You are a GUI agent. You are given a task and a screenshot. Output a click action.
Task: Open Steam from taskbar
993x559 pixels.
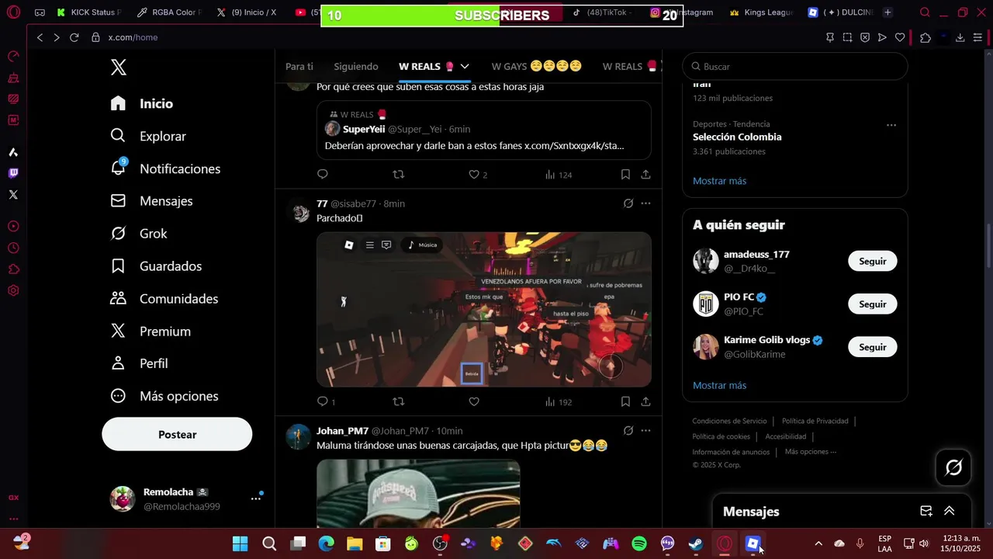696,543
